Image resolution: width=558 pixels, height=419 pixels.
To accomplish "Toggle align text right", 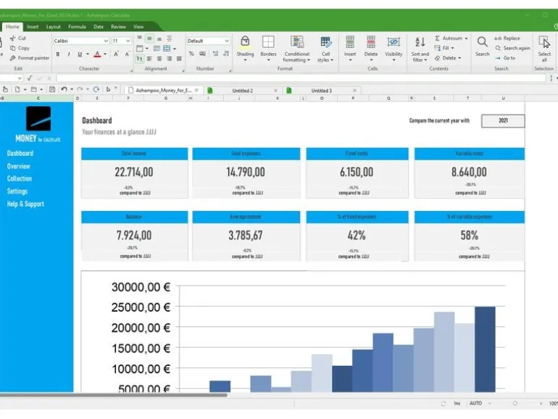I will click(x=170, y=59).
